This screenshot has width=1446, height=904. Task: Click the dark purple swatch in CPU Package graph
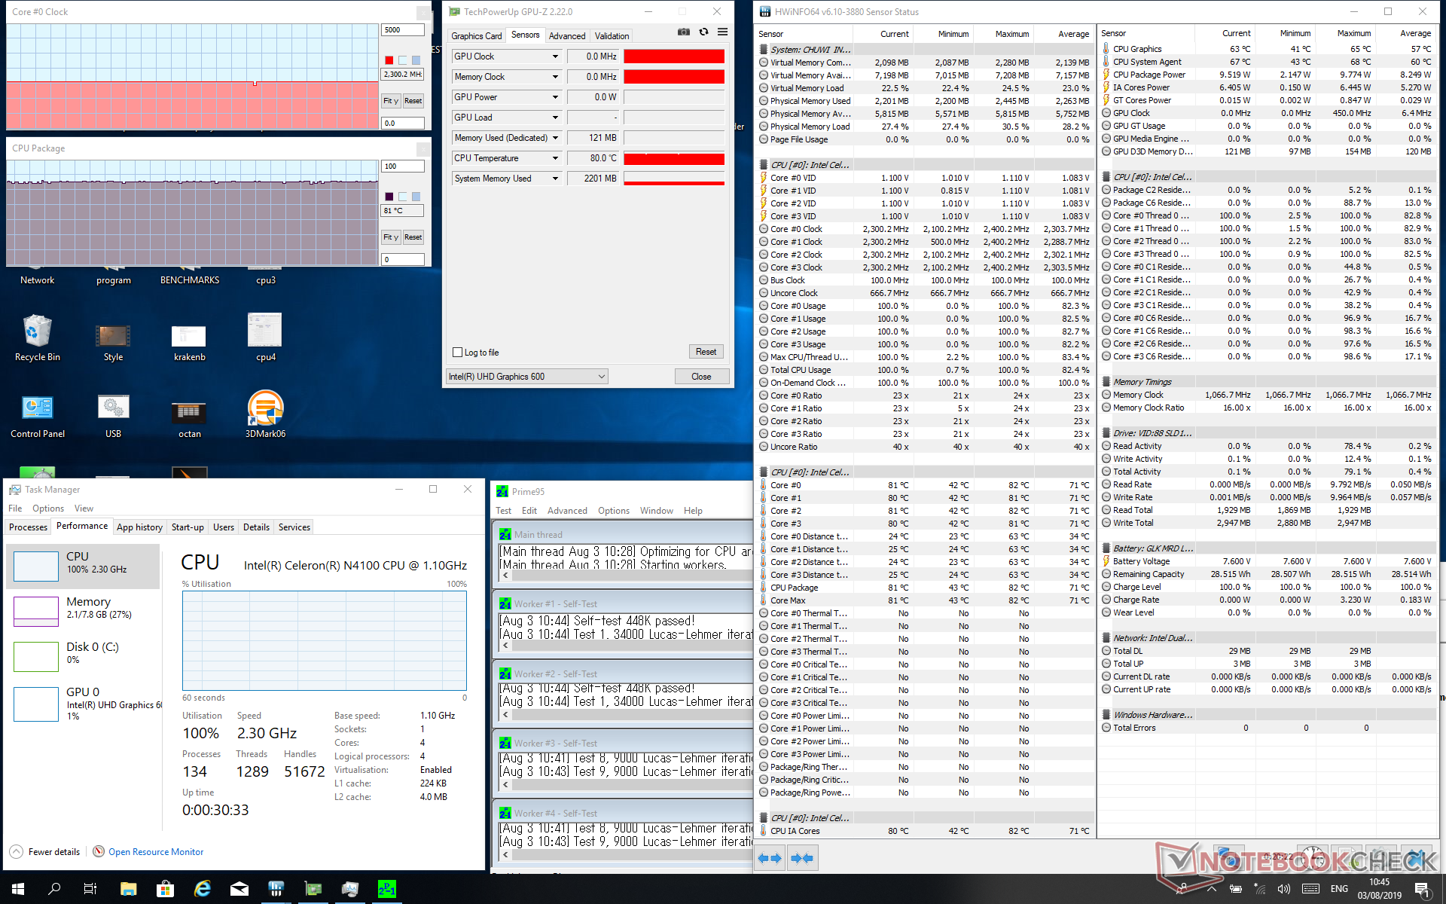(389, 197)
